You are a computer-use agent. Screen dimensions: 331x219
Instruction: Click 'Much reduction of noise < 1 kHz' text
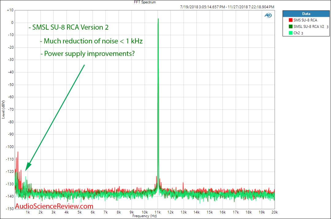[x=93, y=41]
